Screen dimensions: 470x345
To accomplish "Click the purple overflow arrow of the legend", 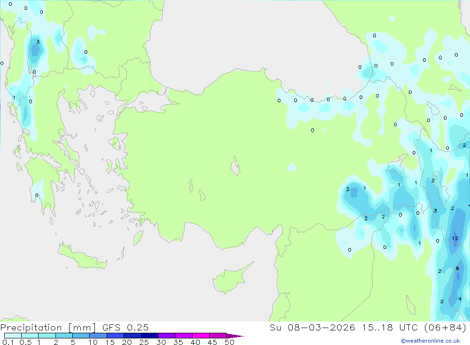I will click(x=235, y=336).
